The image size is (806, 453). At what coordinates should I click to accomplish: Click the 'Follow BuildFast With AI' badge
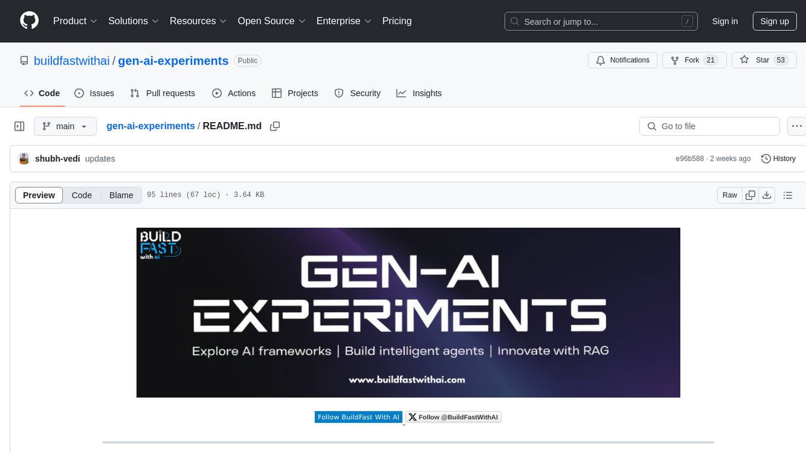tap(359, 417)
